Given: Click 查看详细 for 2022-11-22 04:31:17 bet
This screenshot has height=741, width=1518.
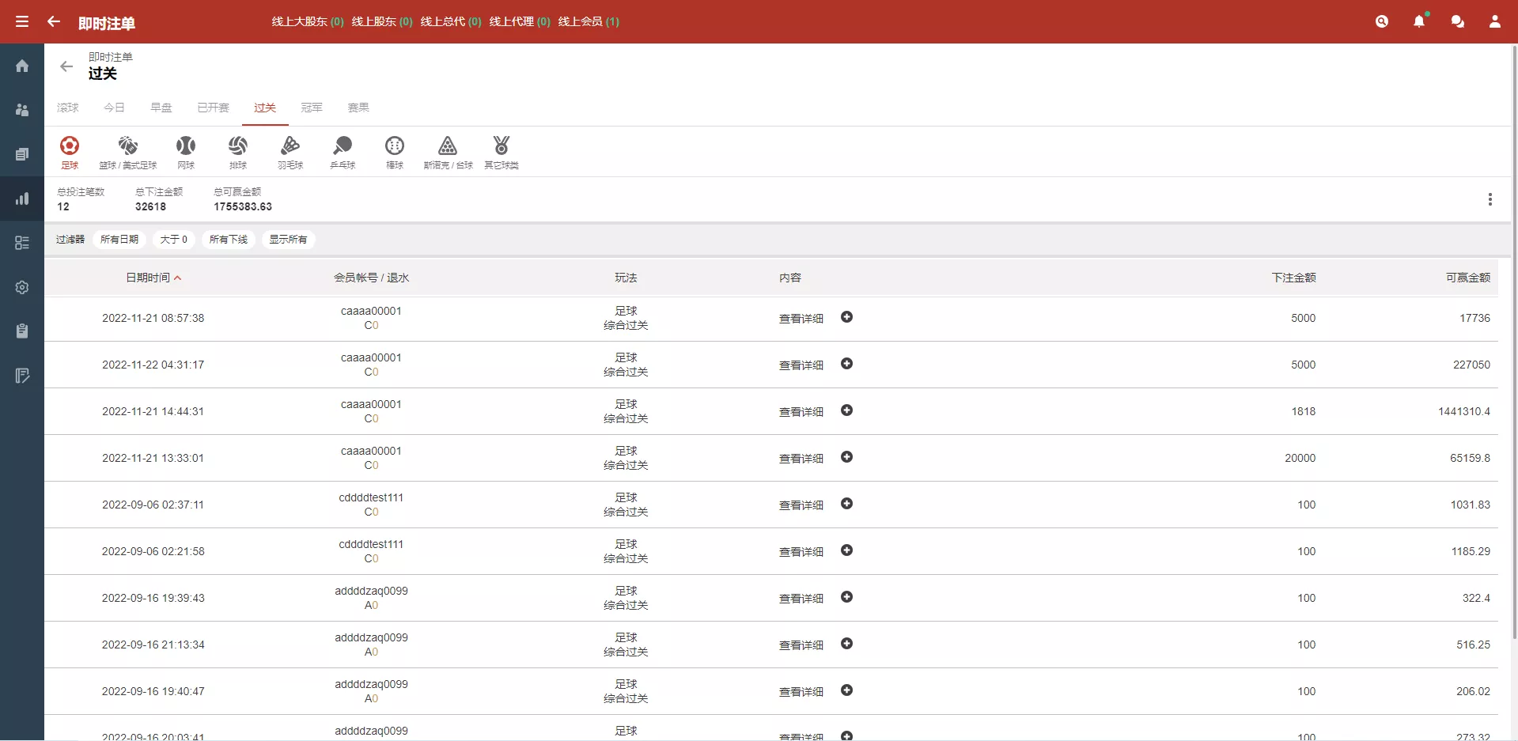Looking at the screenshot, I should tap(801, 365).
